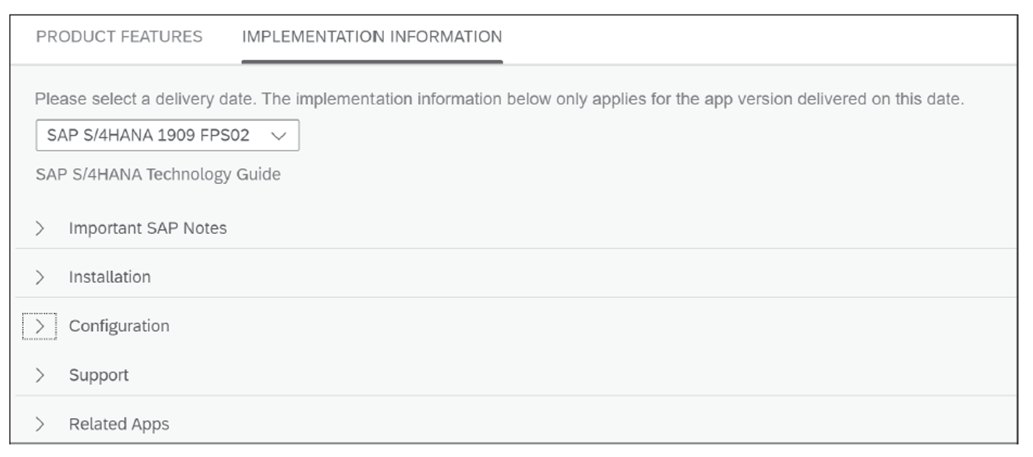Expand the Installation section arrow
The height and width of the screenshot is (457, 1033).
40,277
